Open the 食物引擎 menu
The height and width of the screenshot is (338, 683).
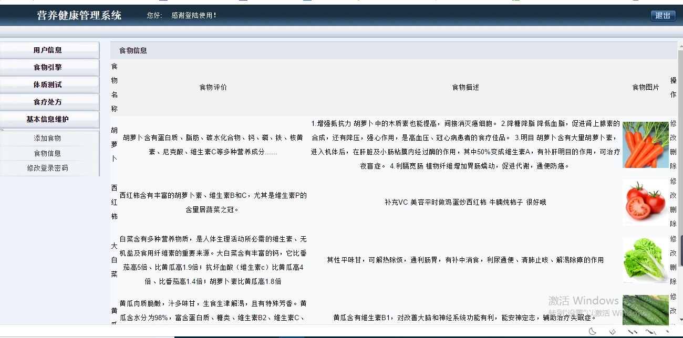(49, 67)
